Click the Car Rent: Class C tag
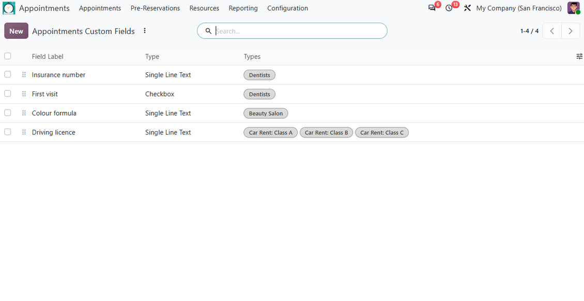Image resolution: width=584 pixels, height=301 pixels. pyautogui.click(x=382, y=133)
